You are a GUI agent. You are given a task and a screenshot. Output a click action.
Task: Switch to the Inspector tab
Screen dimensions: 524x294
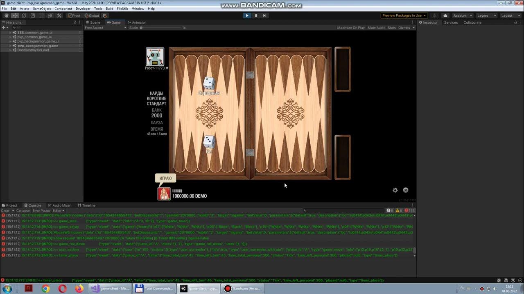pos(428,22)
